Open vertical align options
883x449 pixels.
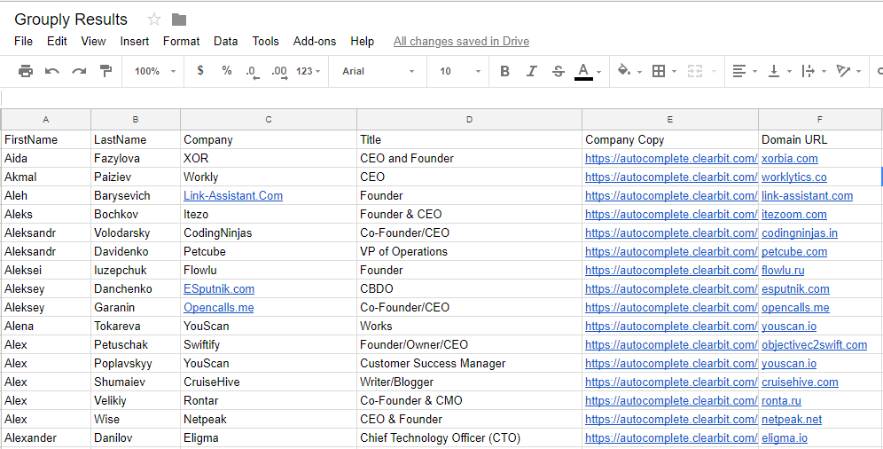click(774, 71)
